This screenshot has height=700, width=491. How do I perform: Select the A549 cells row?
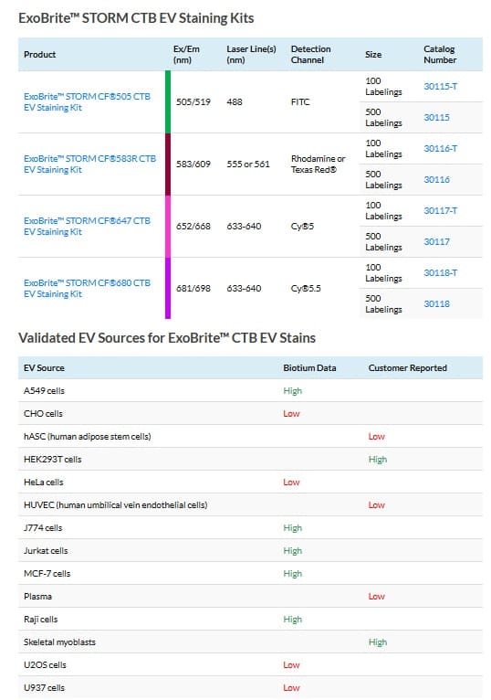tap(250, 390)
